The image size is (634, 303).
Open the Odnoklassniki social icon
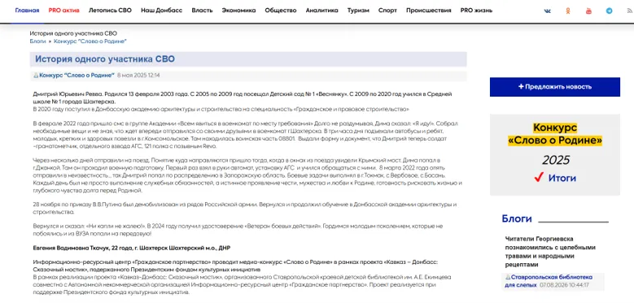tap(568, 11)
